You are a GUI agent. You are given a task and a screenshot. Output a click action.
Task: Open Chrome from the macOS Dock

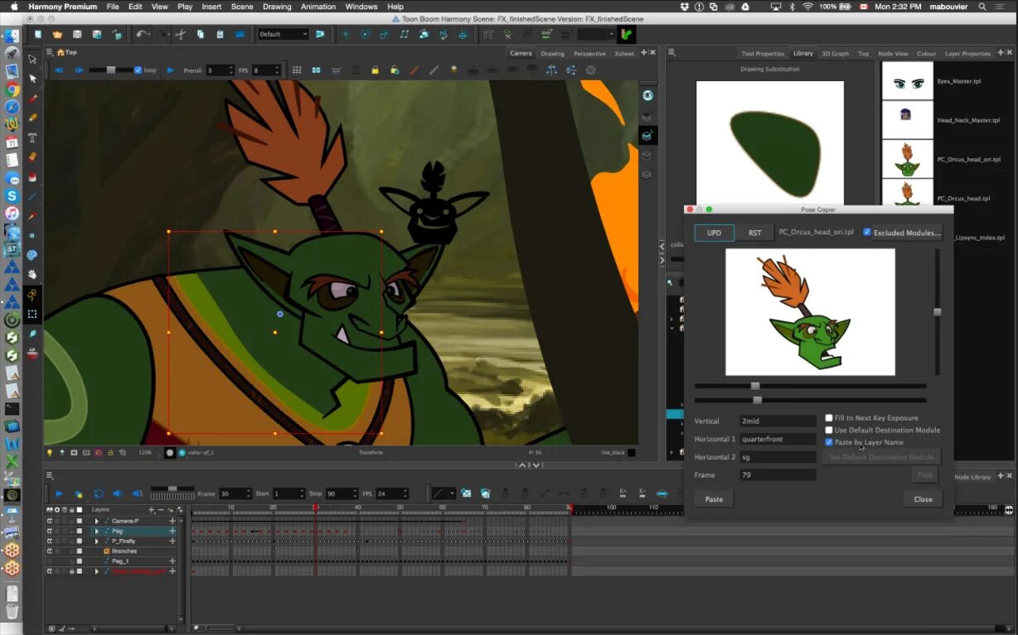(x=12, y=89)
